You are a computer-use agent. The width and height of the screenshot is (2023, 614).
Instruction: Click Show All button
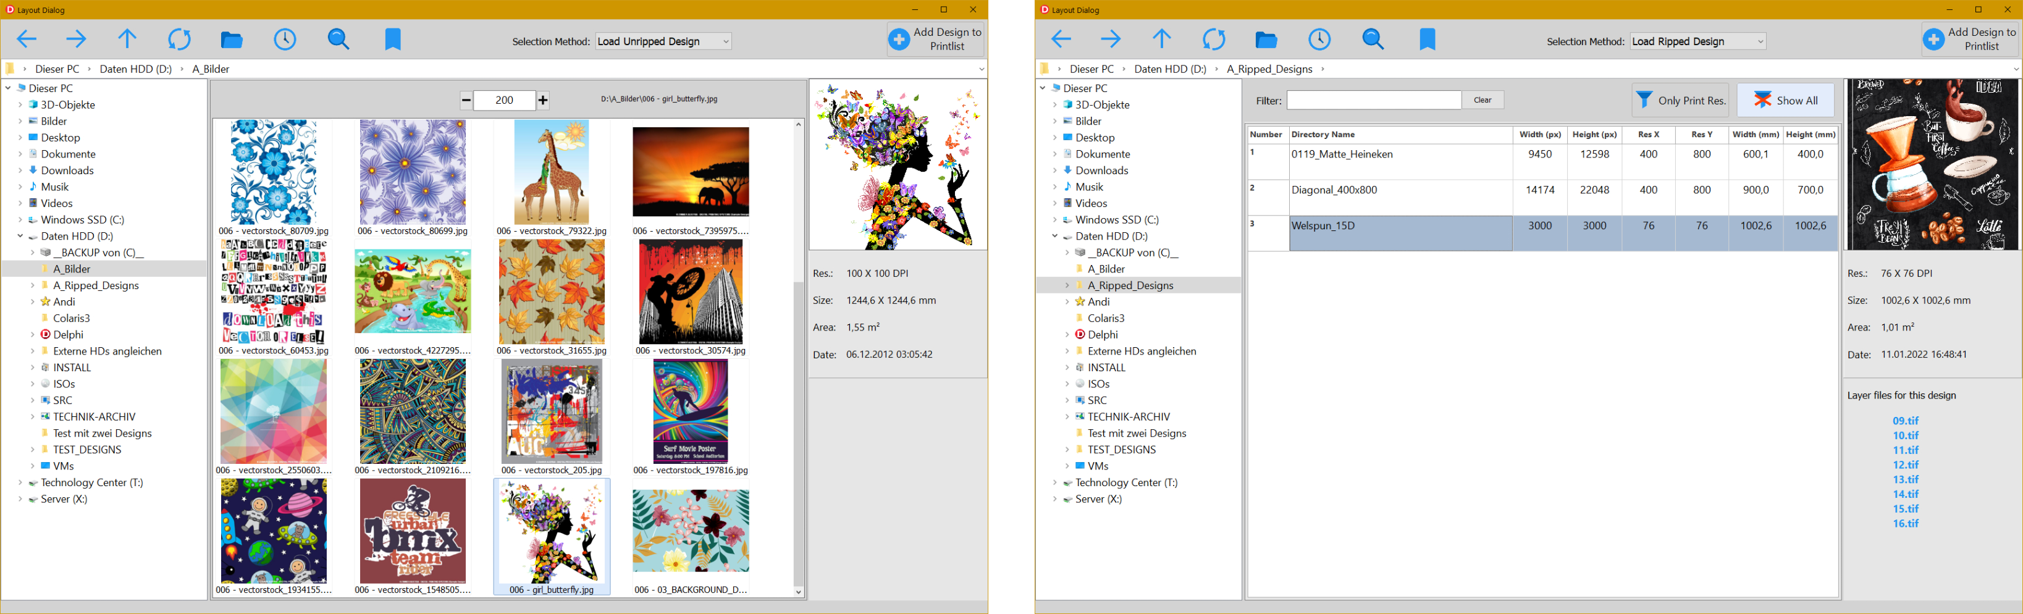[x=1785, y=101]
